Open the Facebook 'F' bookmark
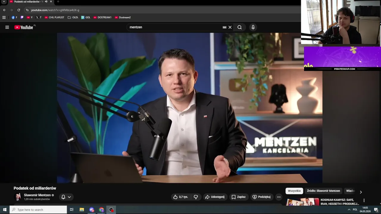The image size is (381, 214). 14,18
